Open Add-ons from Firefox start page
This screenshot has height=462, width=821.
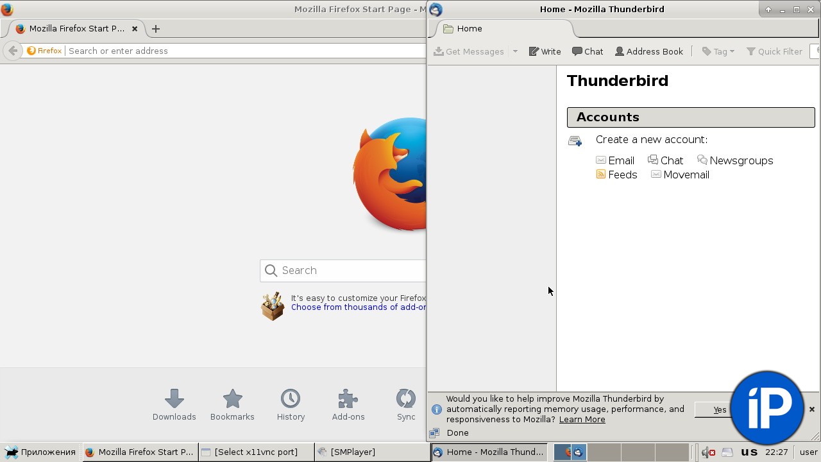(x=348, y=405)
